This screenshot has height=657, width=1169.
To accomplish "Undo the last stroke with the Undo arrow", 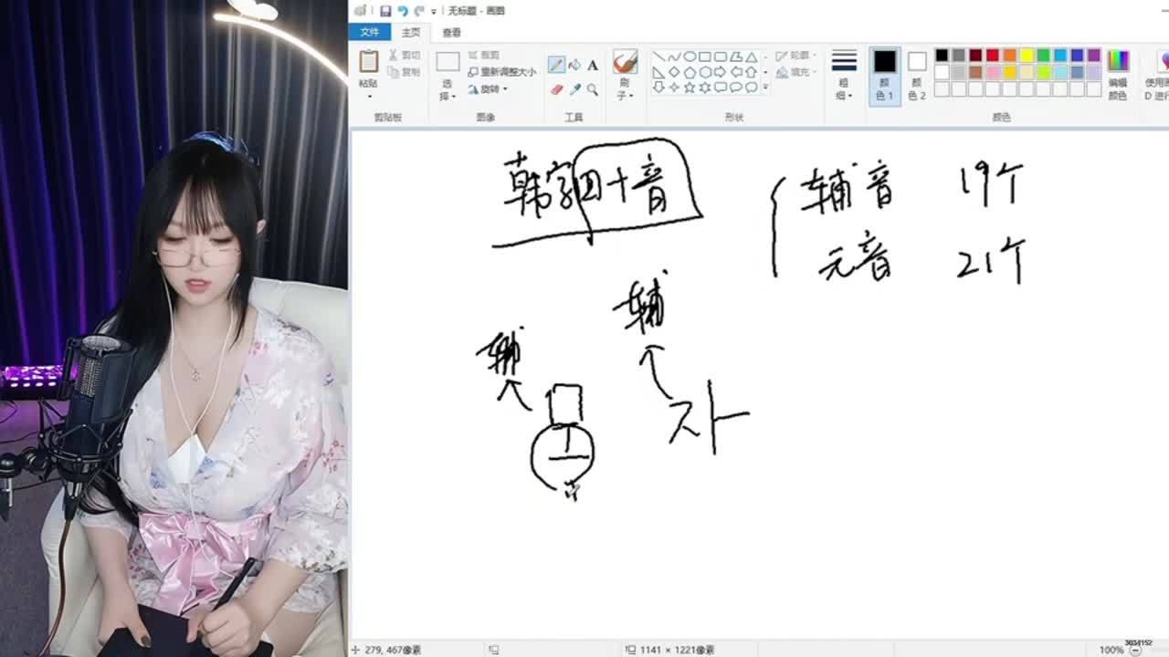I will [403, 11].
